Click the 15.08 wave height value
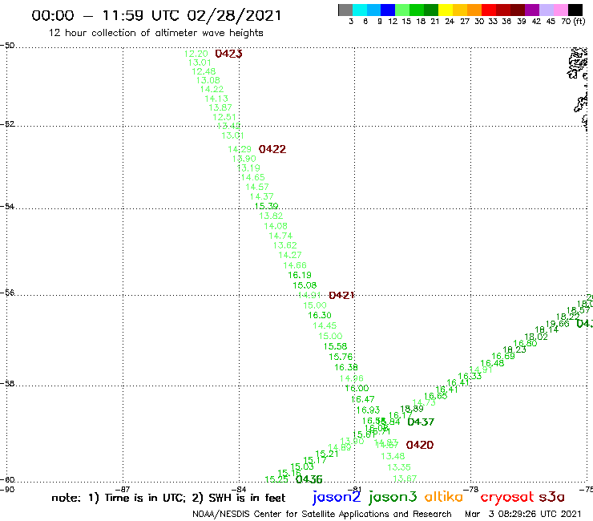Viewport: 593px width, 521px height. (305, 285)
